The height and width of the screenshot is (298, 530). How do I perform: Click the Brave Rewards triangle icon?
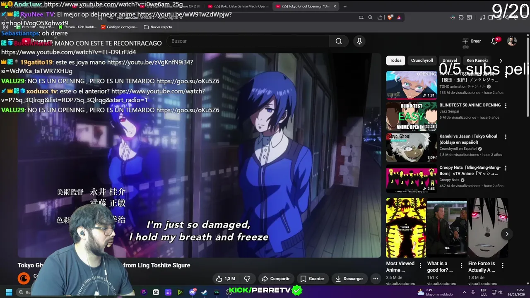tap(399, 17)
